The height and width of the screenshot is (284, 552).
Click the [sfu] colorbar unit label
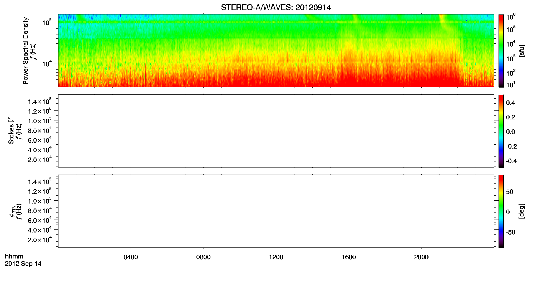click(x=522, y=51)
